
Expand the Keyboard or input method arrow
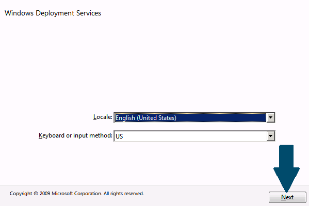click(271, 136)
